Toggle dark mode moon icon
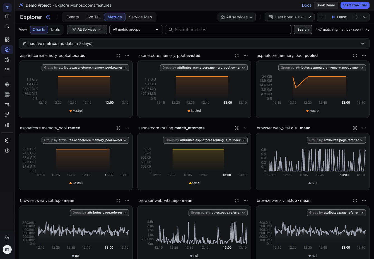This screenshot has width=374, height=259. click(x=7, y=237)
